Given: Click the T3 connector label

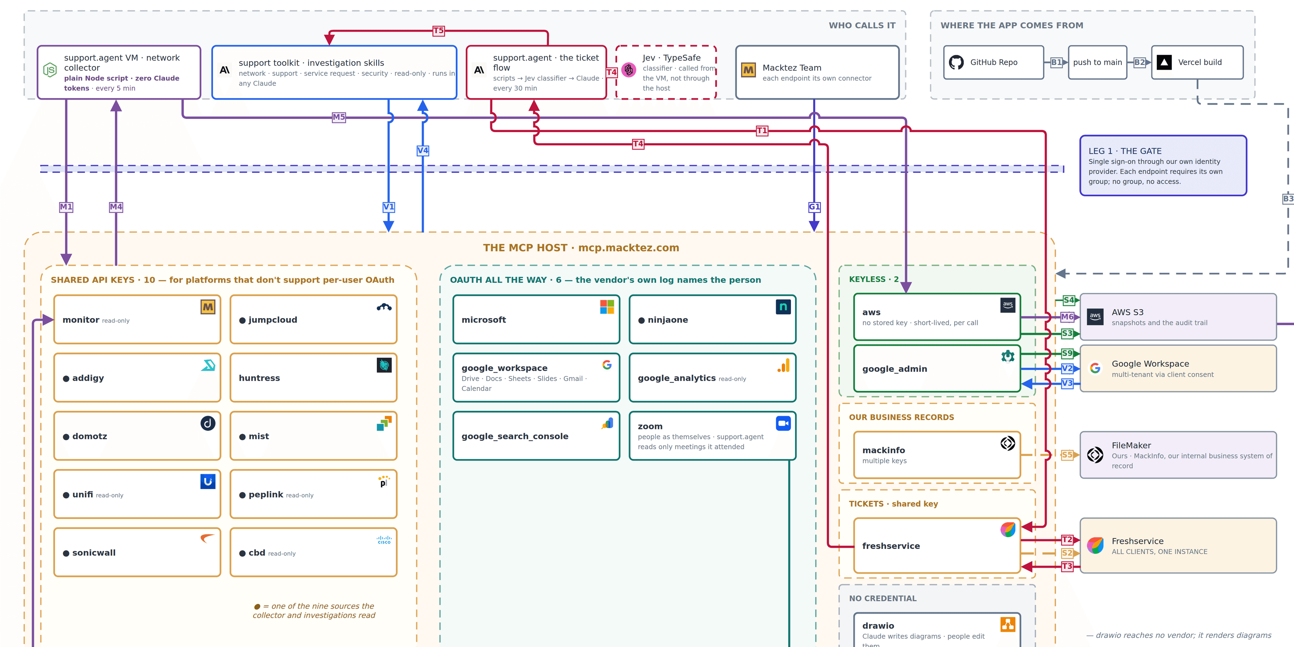Looking at the screenshot, I should (1068, 566).
